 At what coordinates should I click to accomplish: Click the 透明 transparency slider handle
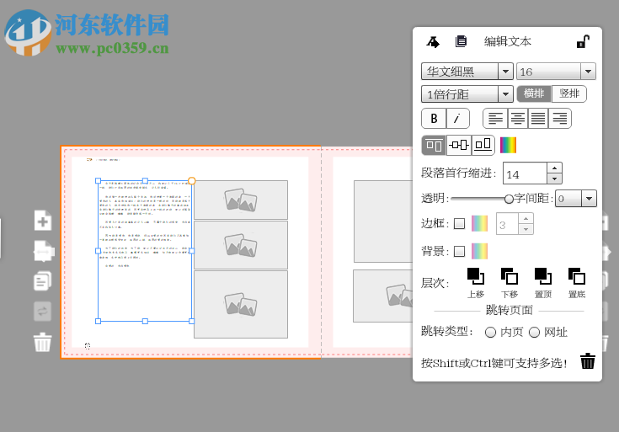coord(509,199)
